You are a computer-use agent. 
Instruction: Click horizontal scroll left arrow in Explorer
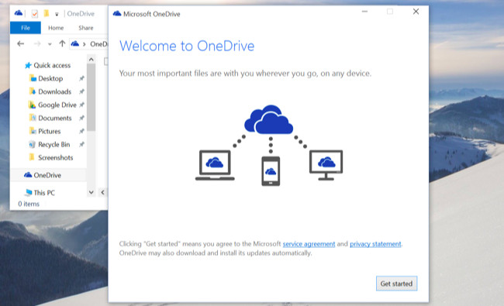tap(102, 192)
